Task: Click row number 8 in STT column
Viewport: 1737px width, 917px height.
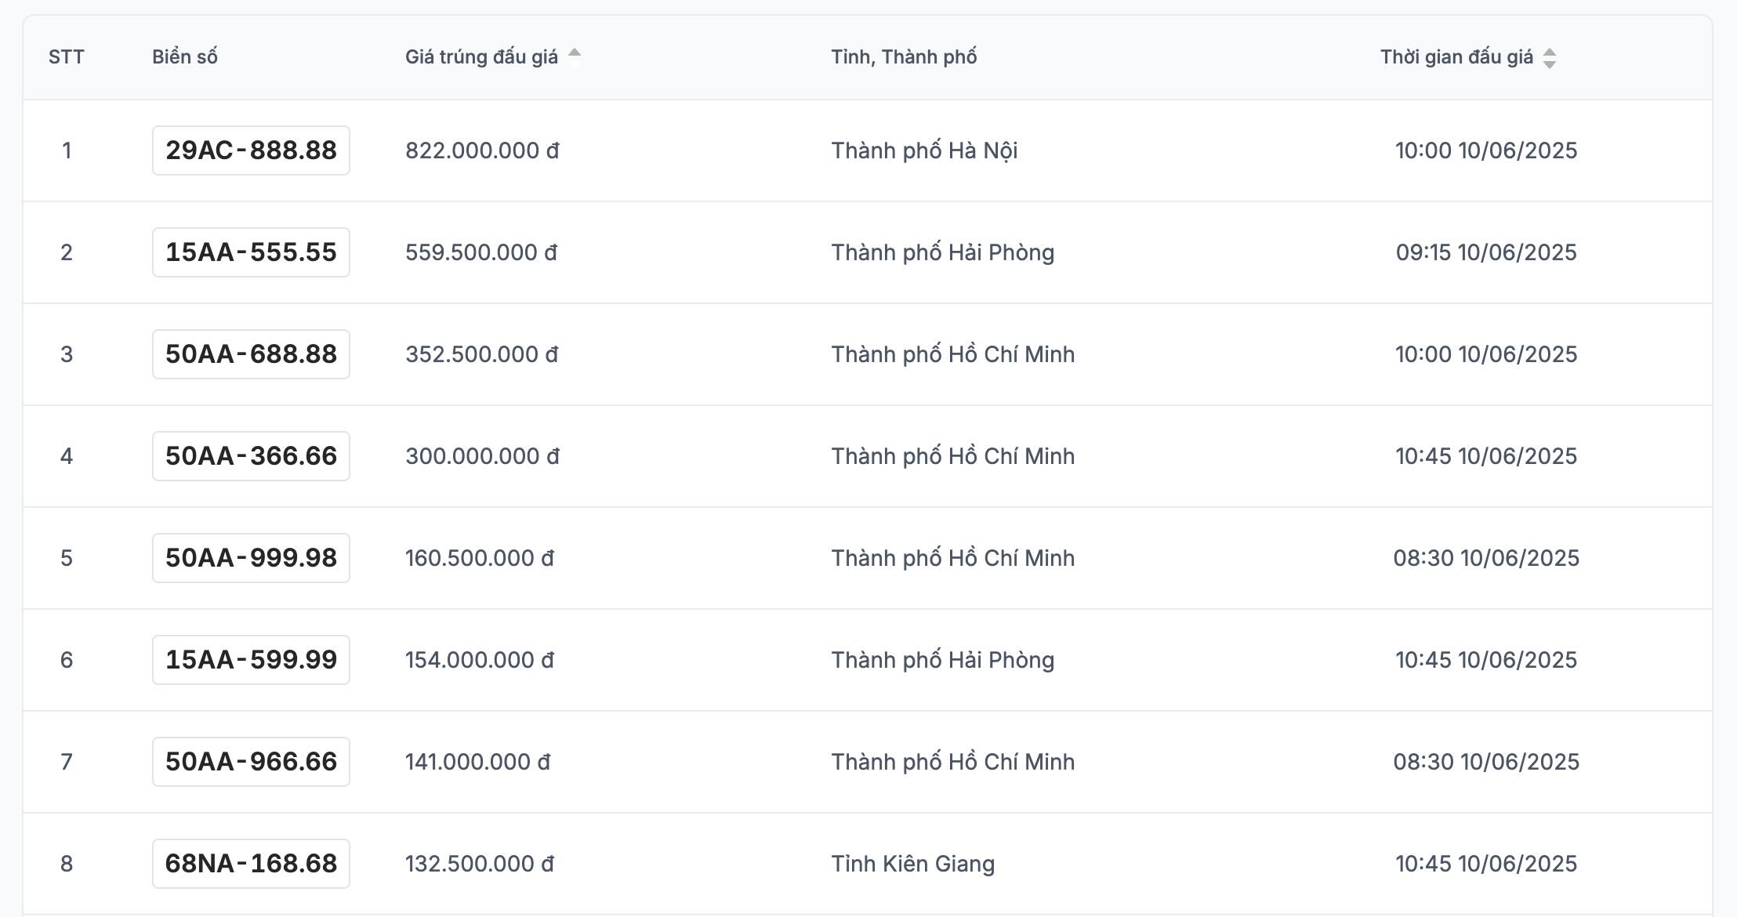Action: (67, 864)
